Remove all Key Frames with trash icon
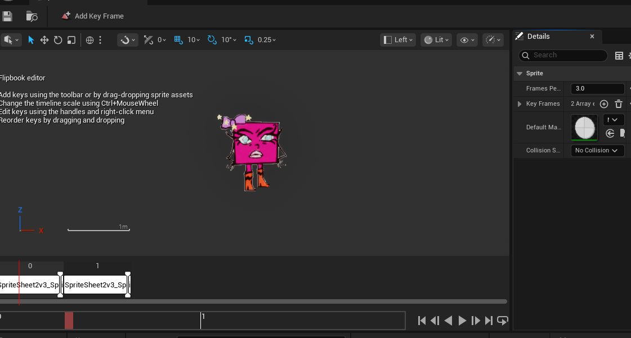The image size is (631, 338). tap(619, 104)
